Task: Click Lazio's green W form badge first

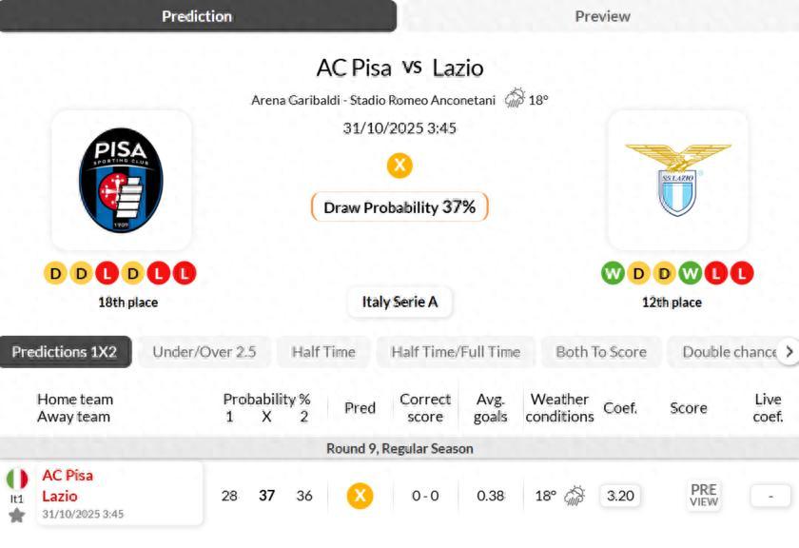Action: pyautogui.click(x=613, y=274)
